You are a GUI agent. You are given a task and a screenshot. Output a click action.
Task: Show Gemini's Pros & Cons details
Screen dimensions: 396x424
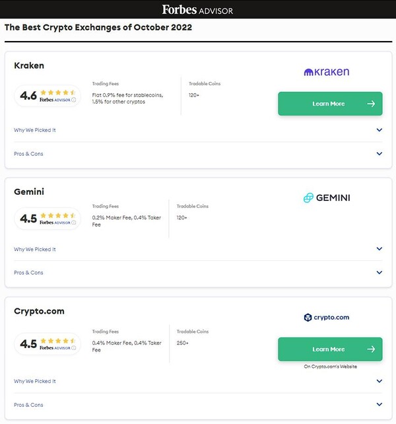click(379, 273)
